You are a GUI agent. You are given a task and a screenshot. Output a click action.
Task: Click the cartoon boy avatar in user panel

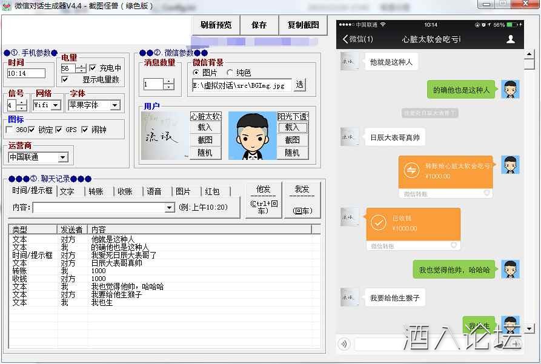252,136
